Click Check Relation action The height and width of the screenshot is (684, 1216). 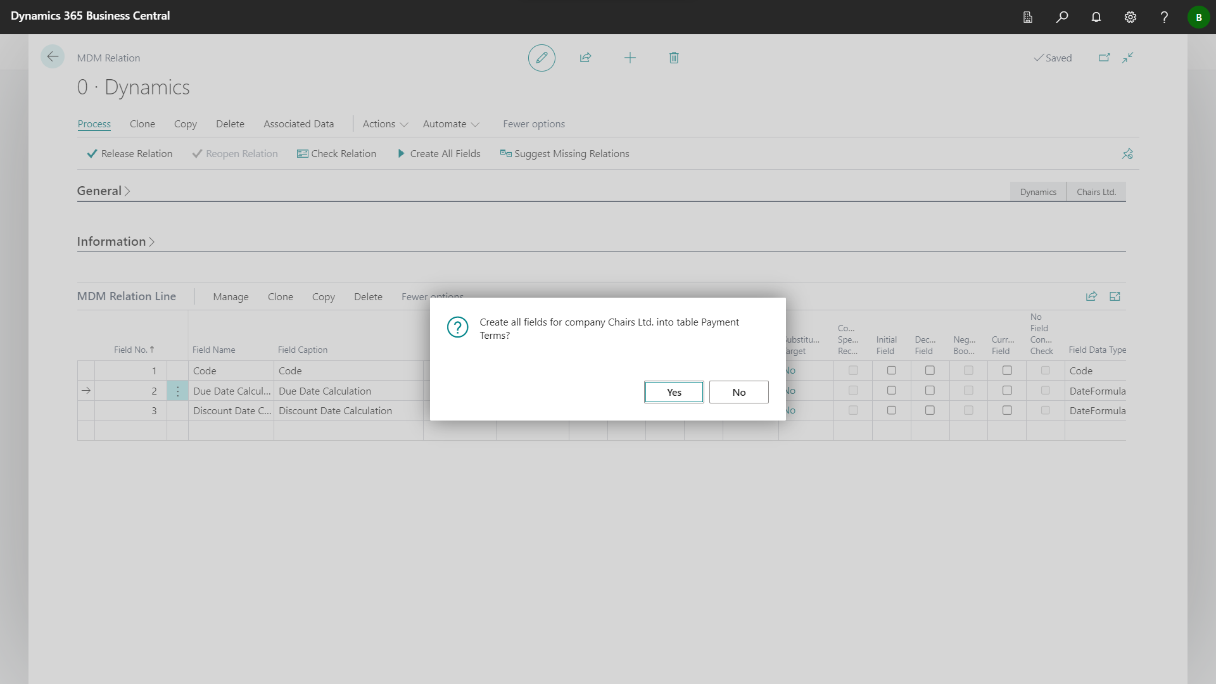pyautogui.click(x=337, y=154)
